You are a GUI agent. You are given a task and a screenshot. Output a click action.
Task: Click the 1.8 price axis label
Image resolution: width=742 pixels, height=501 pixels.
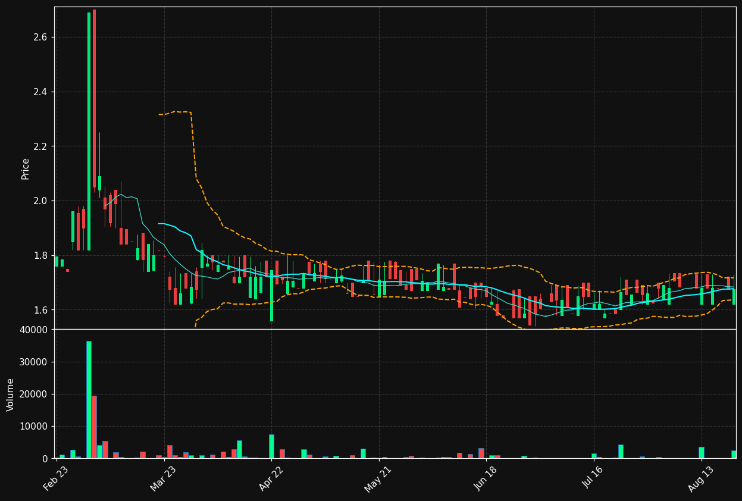coord(40,256)
